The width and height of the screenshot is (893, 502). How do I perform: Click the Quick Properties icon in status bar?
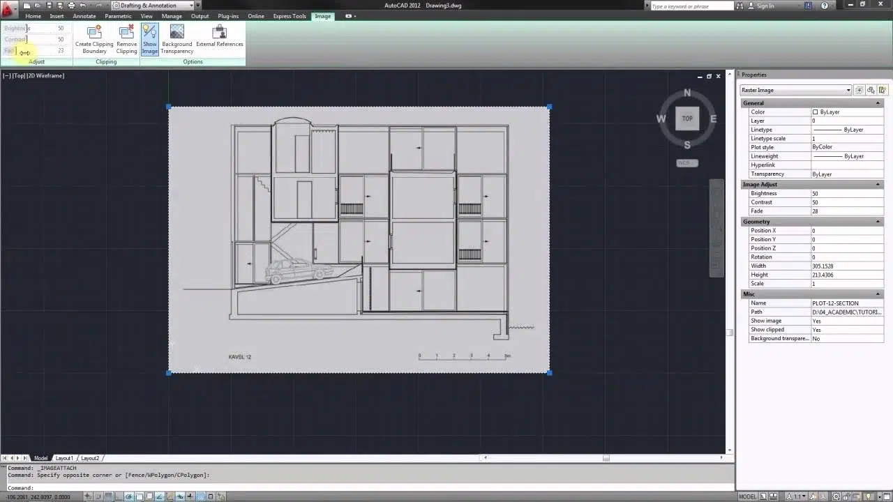211,497
